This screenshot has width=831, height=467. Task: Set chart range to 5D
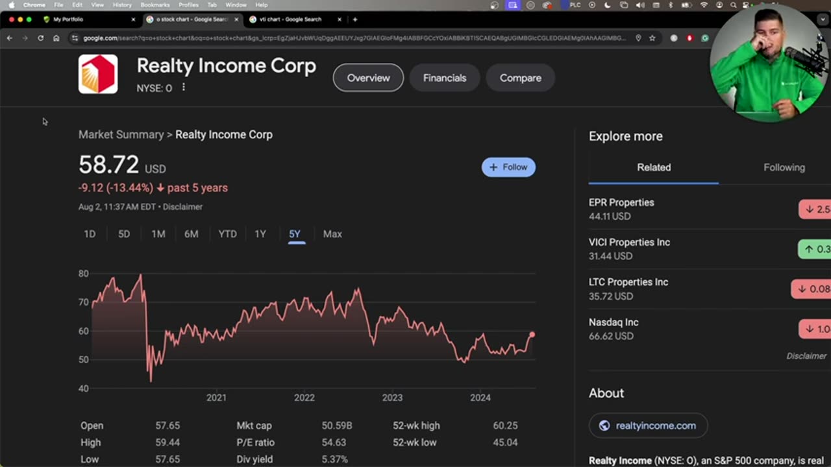coord(124,234)
